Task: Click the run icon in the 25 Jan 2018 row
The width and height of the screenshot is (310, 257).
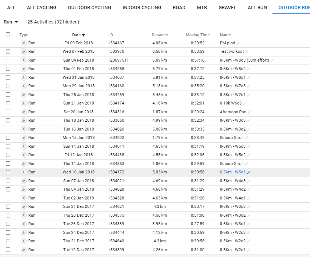Action: coord(24,95)
